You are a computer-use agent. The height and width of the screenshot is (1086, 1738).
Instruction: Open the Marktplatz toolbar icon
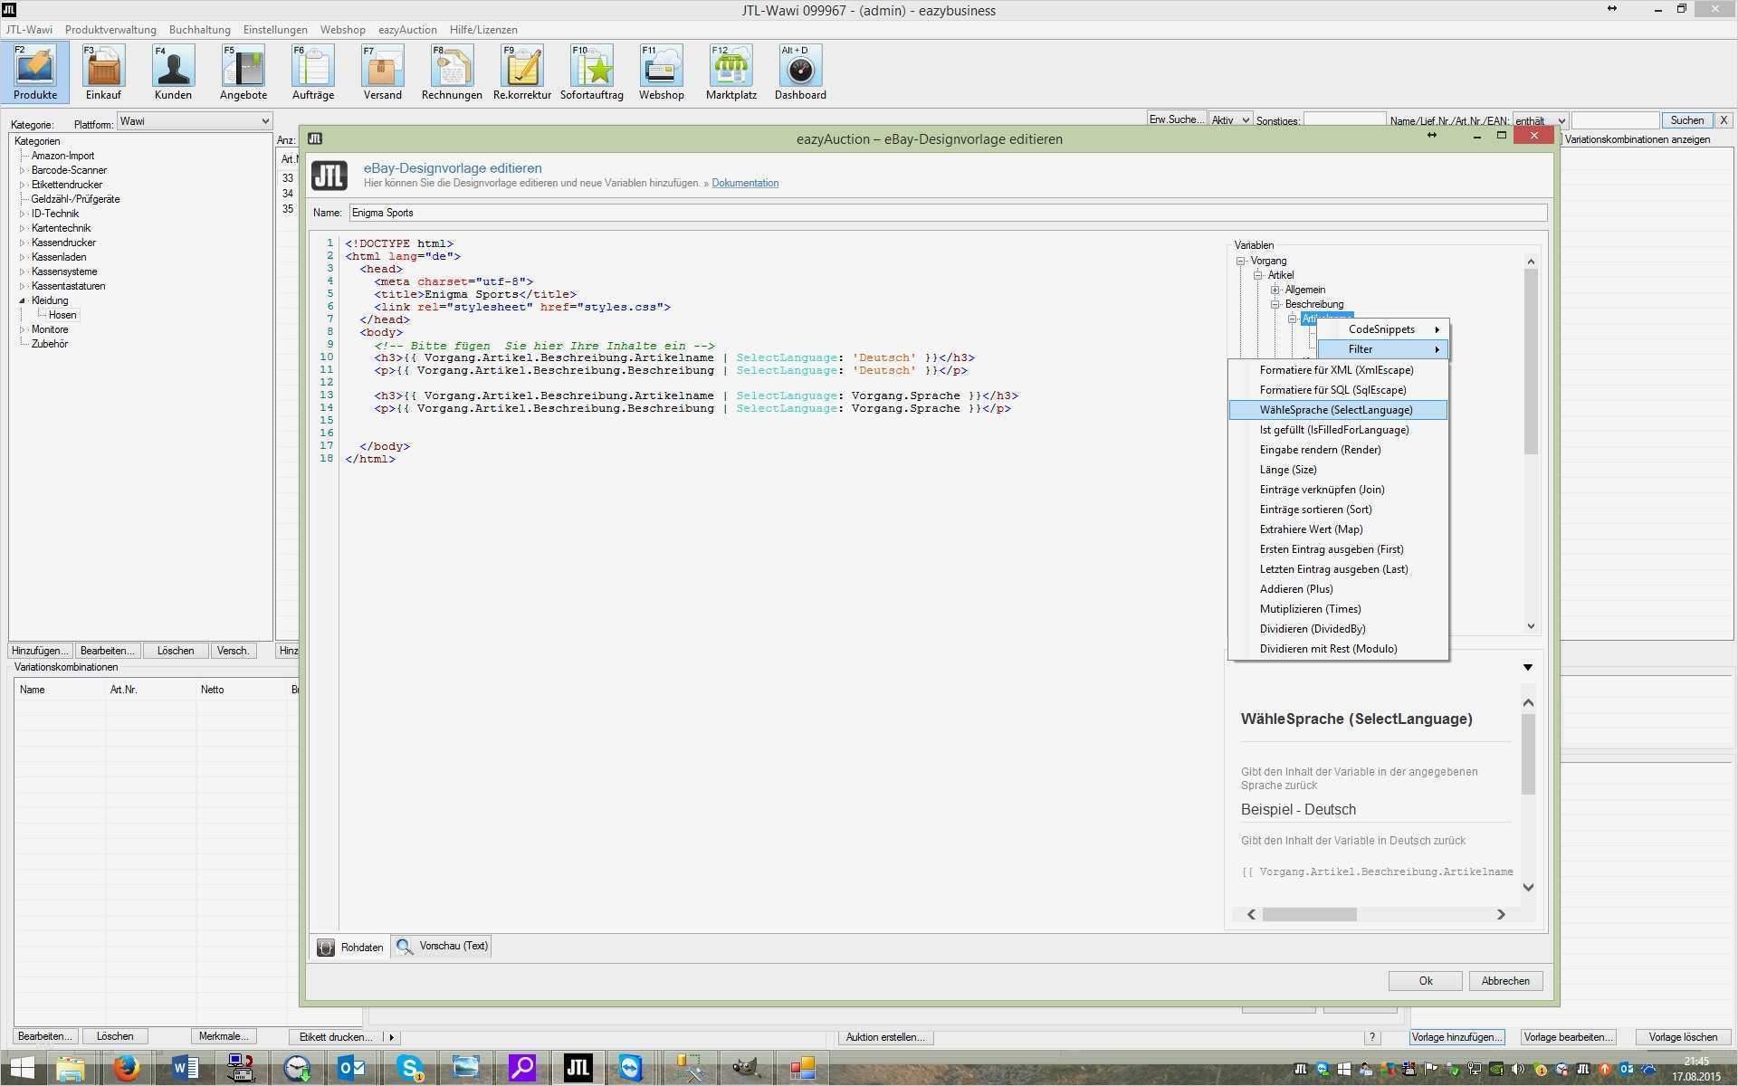(x=731, y=71)
